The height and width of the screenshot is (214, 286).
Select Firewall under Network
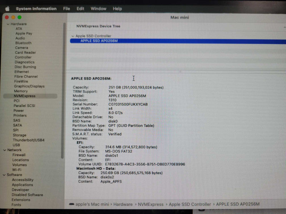click(x=19, y=155)
